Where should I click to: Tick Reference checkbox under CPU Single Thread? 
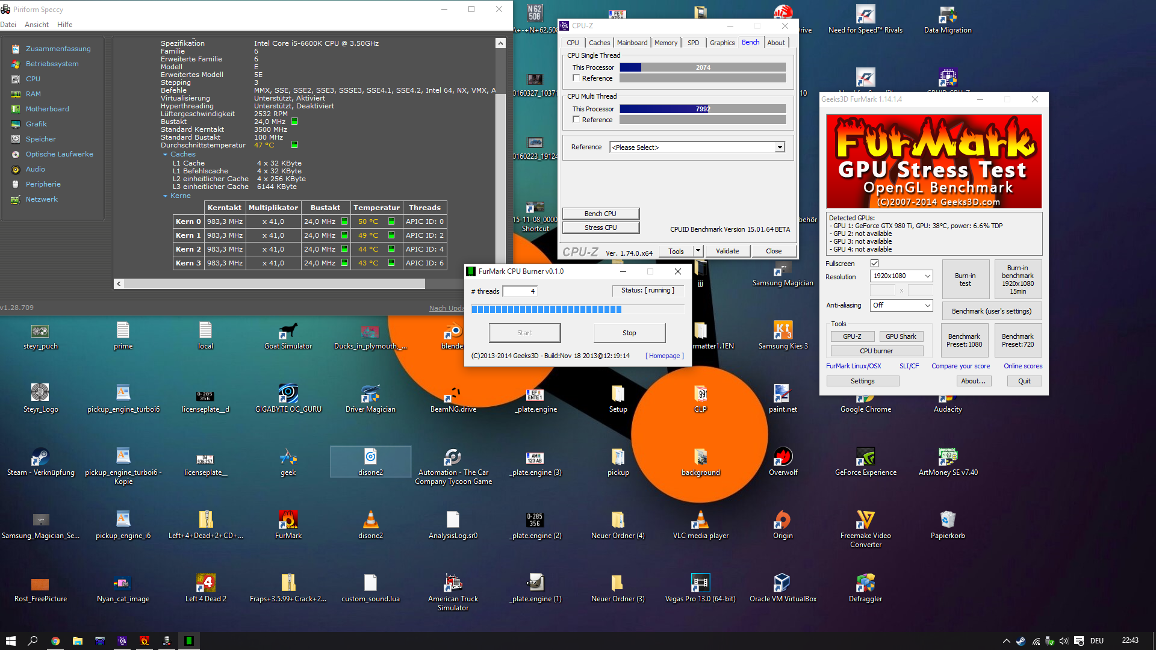tap(576, 78)
